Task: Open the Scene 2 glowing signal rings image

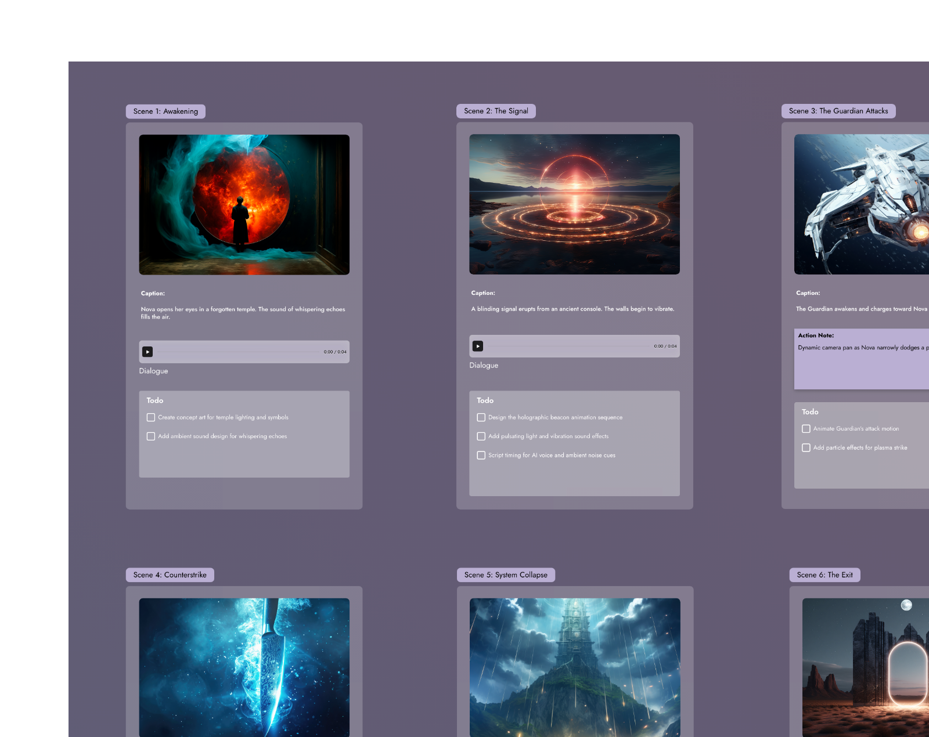Action: tap(574, 204)
